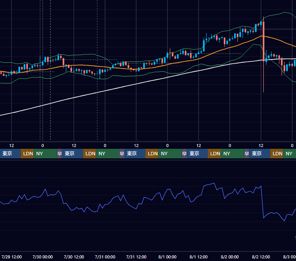The height and width of the screenshot is (261, 296).
Task: Select the NY session block above 7/30 00:00
Action: (x=45, y=154)
